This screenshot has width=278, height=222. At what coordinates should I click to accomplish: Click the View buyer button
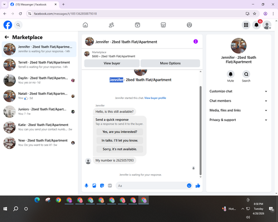pyautogui.click(x=112, y=63)
